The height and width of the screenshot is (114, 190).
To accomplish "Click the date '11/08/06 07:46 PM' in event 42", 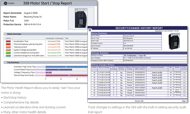I will click(104, 83).
